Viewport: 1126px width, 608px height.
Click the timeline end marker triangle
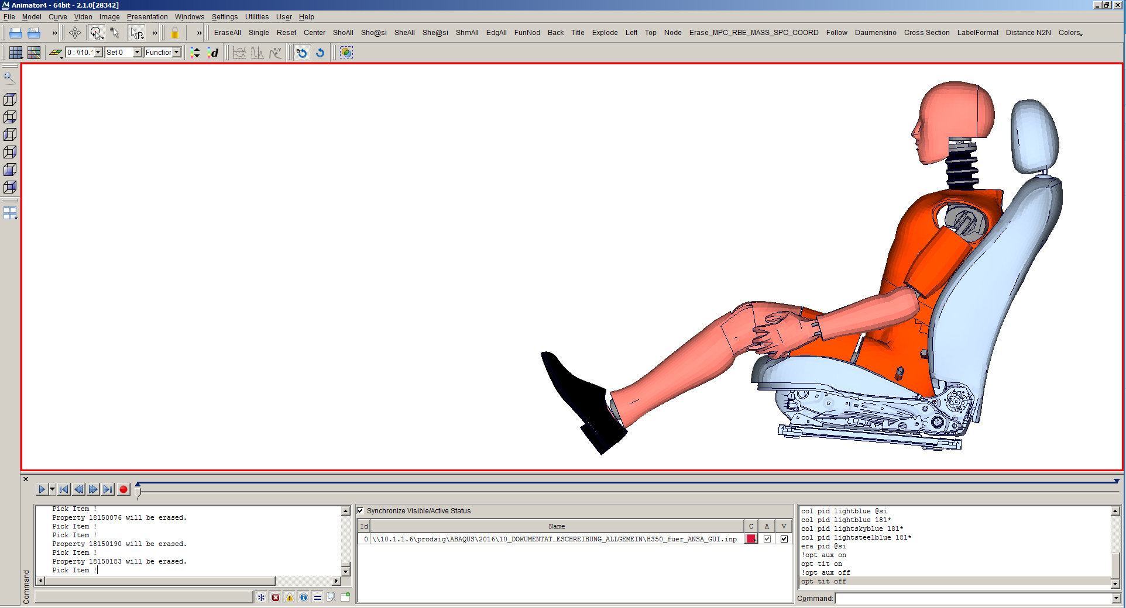1117,481
